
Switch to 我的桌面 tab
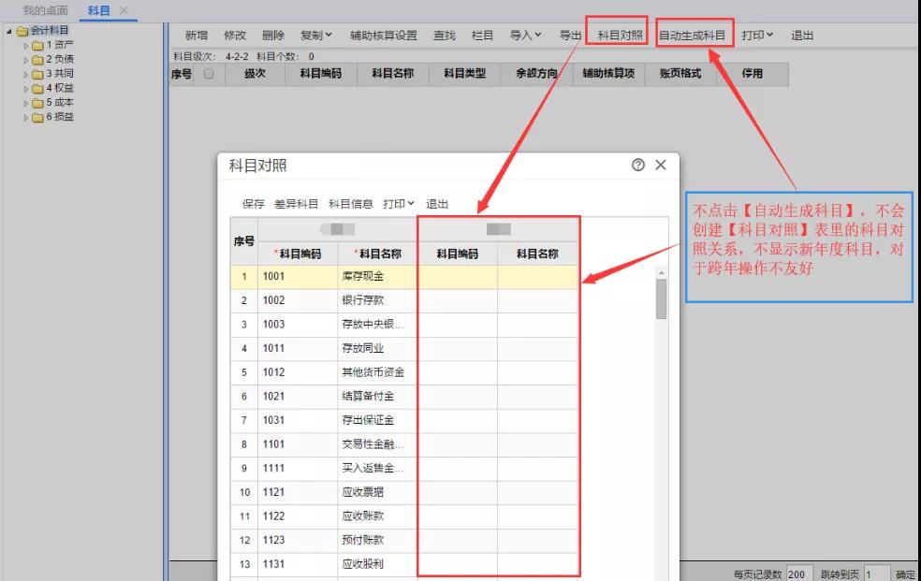pyautogui.click(x=45, y=10)
